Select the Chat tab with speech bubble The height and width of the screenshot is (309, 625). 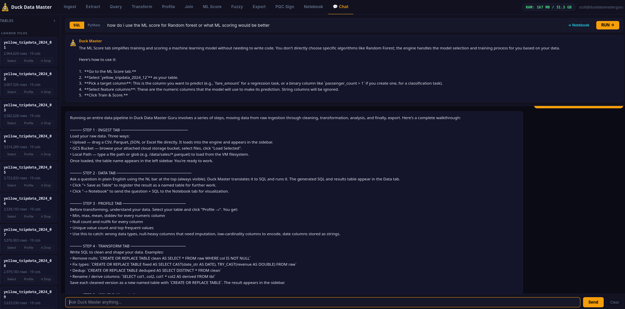[x=341, y=7]
